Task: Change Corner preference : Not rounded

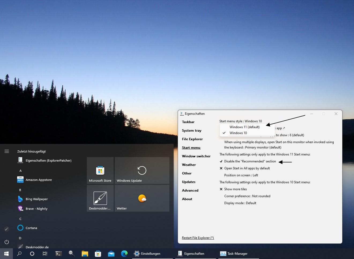Action: (x=247, y=196)
